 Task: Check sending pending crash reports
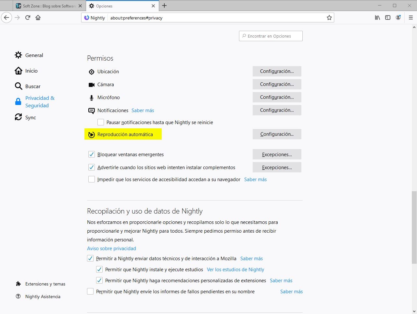pyautogui.click(x=90, y=291)
